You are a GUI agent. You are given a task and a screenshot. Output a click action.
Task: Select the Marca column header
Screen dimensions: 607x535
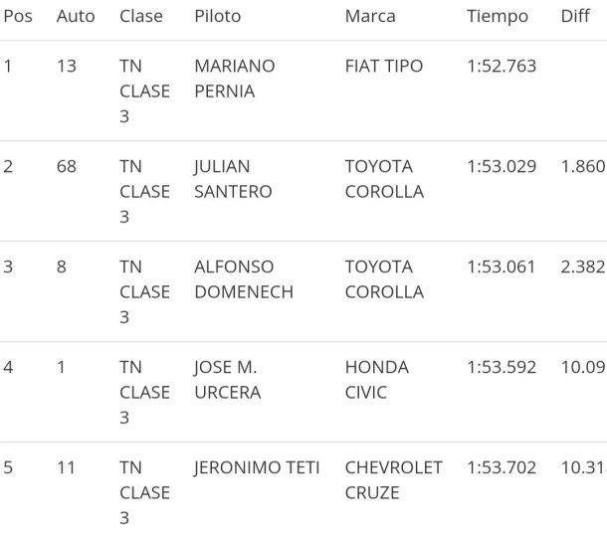[370, 16]
